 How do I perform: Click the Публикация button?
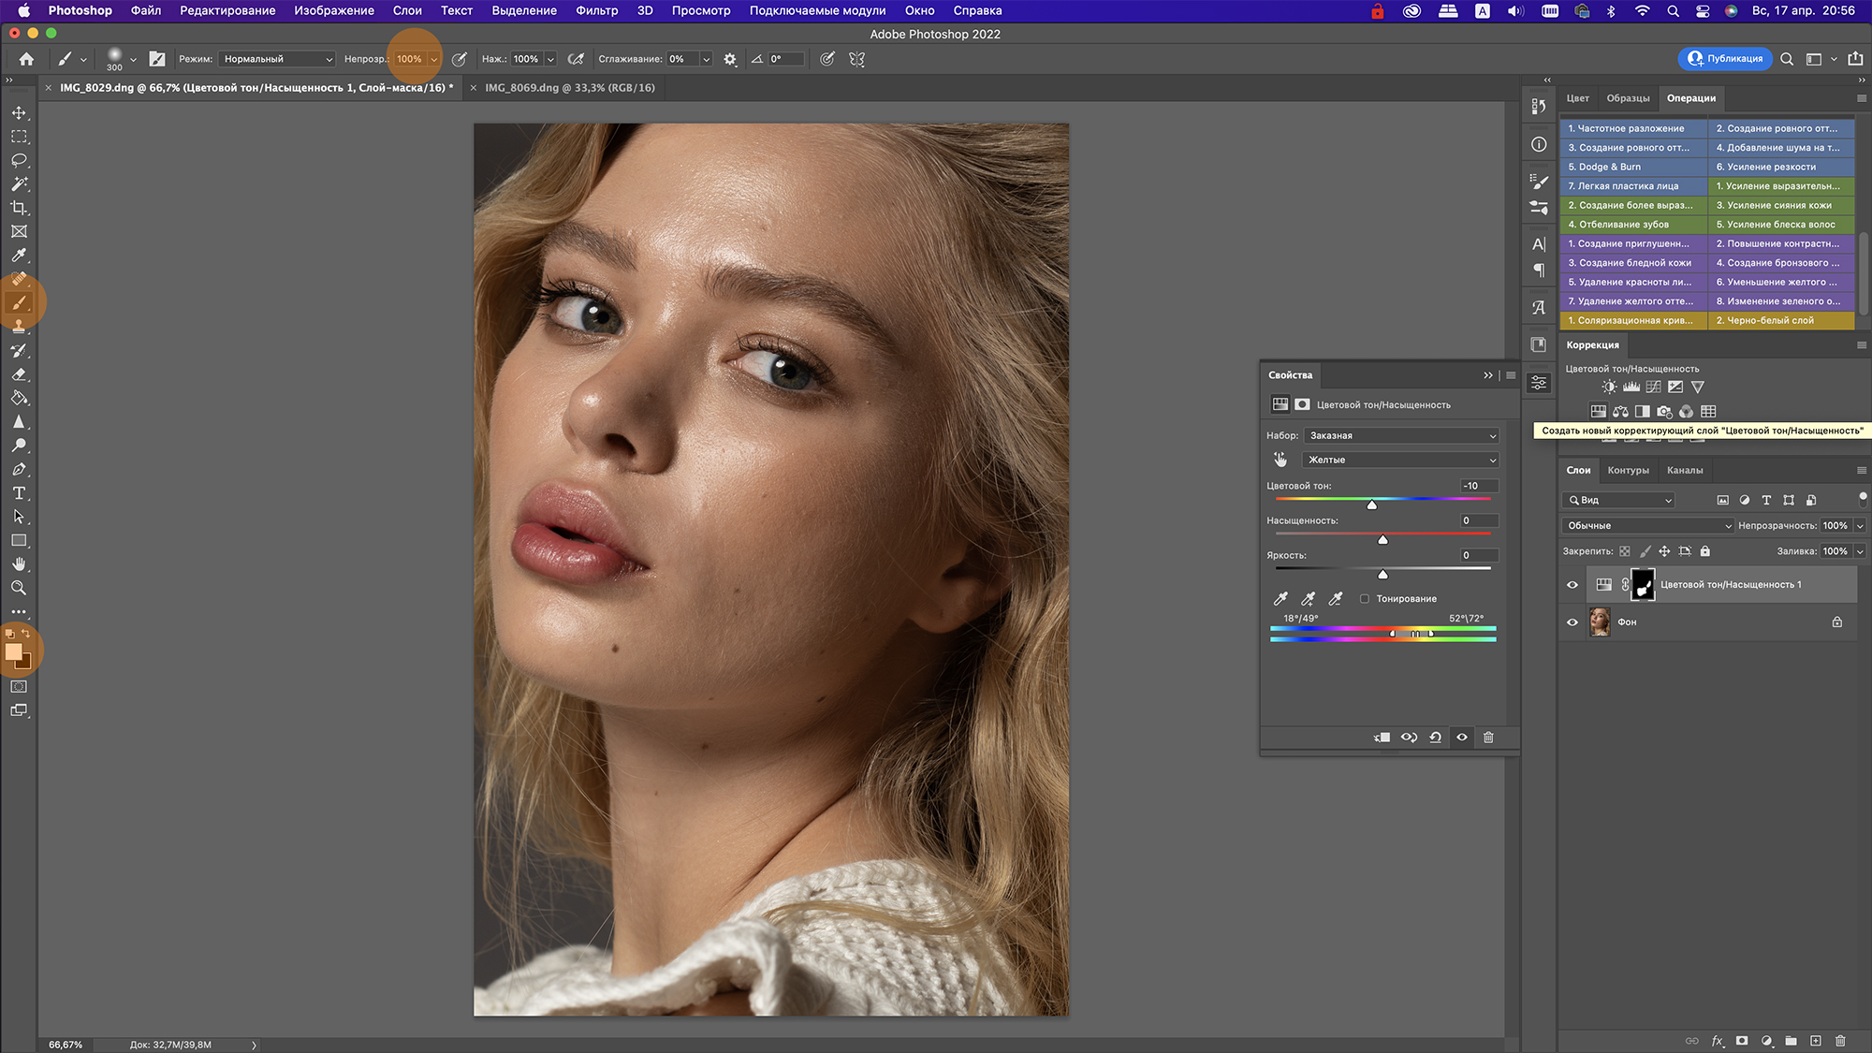[1725, 58]
